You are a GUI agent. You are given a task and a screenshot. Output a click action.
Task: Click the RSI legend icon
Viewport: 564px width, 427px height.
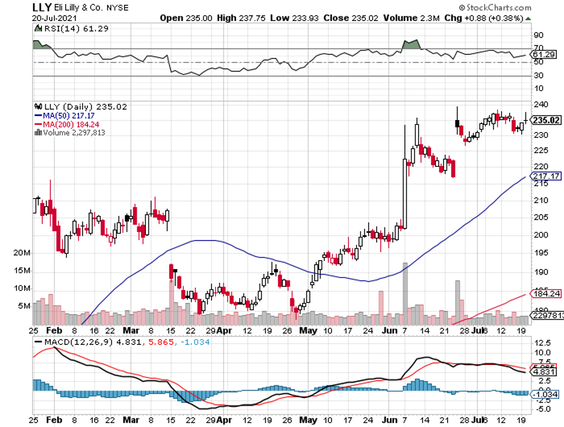(x=38, y=28)
